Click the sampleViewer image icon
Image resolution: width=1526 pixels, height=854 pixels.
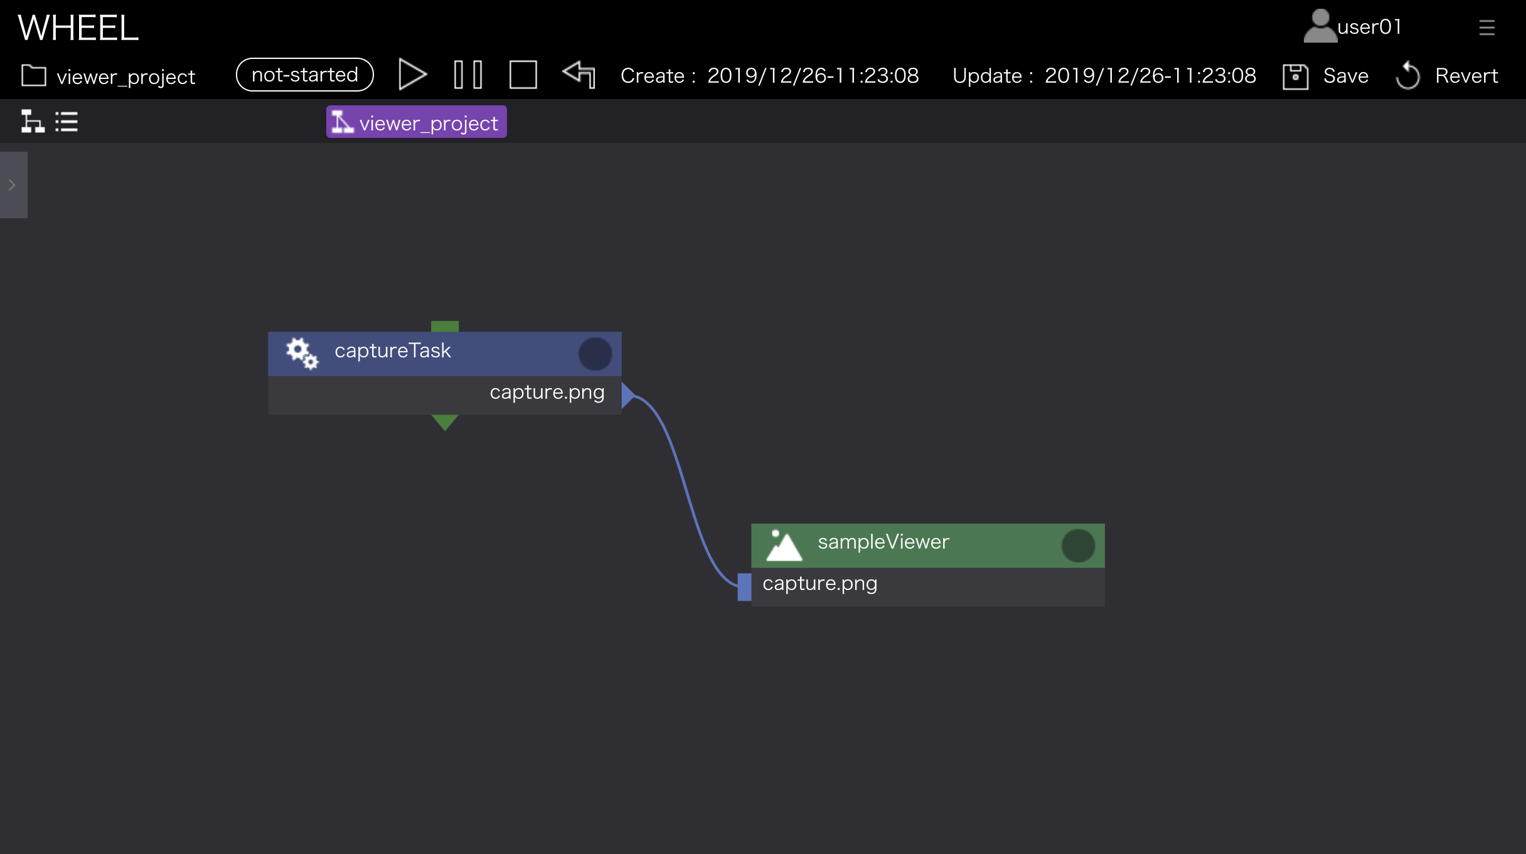coord(784,545)
